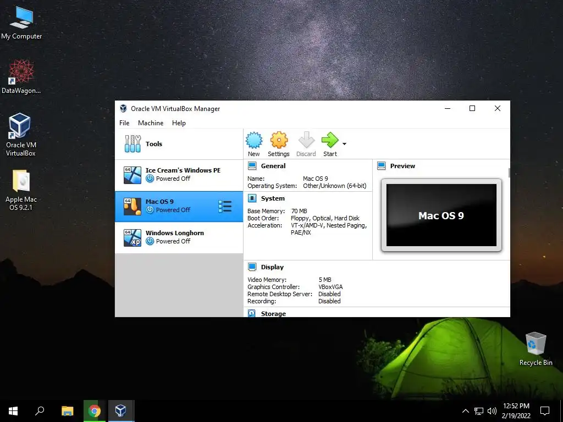563x422 pixels.
Task: Click Boot Order value Floppy, Optical, Hard Disk
Action: pyautogui.click(x=325, y=218)
